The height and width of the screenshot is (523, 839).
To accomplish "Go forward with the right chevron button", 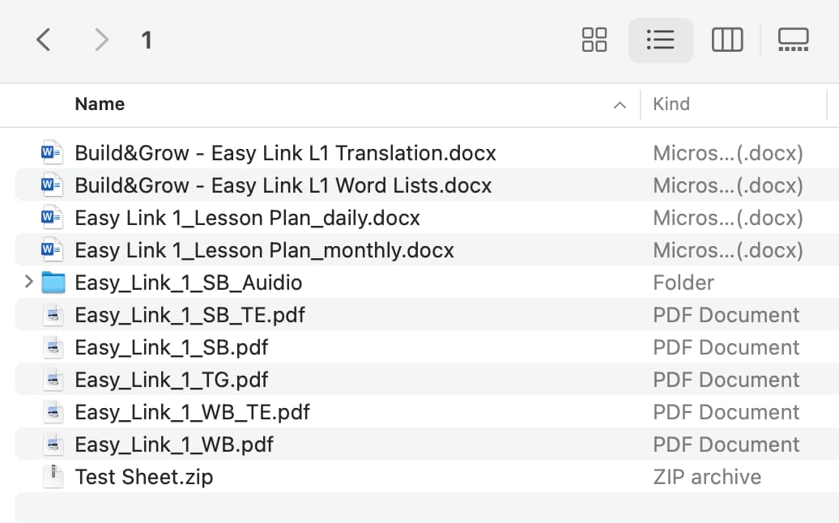I will pos(101,40).
